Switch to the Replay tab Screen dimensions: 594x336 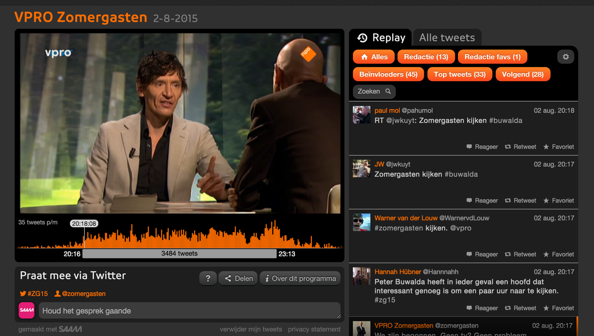click(381, 38)
